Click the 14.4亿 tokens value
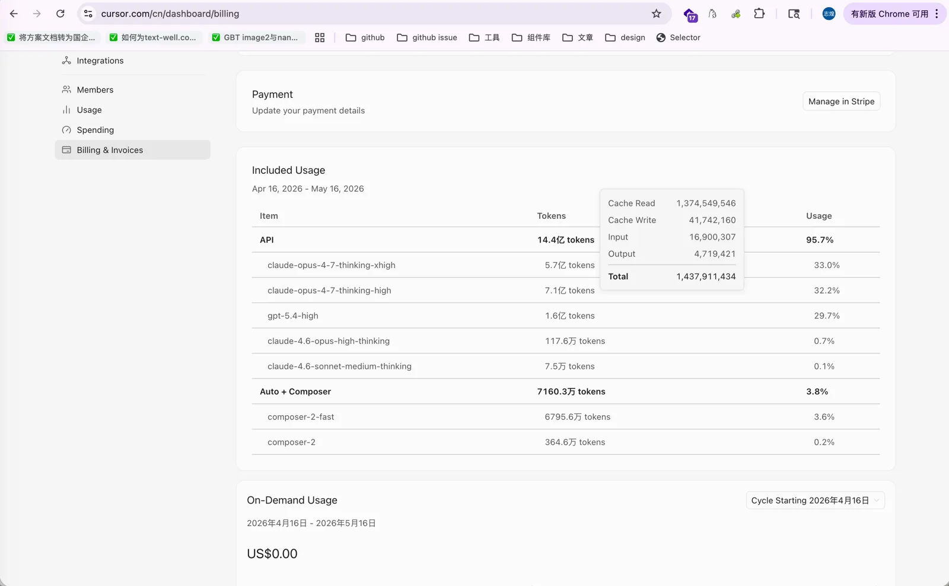The image size is (949, 586). [566, 240]
